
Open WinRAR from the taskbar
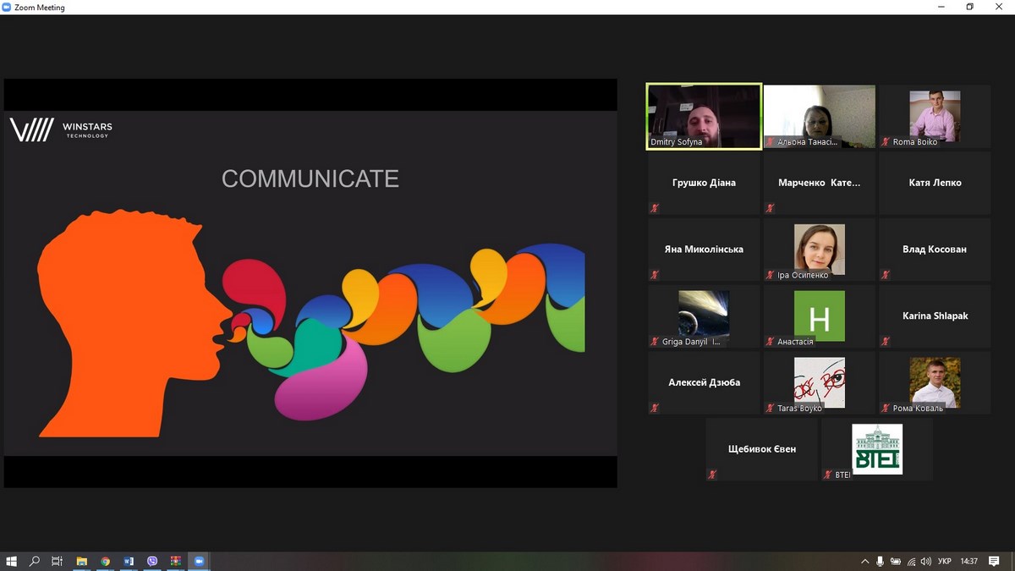[175, 561]
